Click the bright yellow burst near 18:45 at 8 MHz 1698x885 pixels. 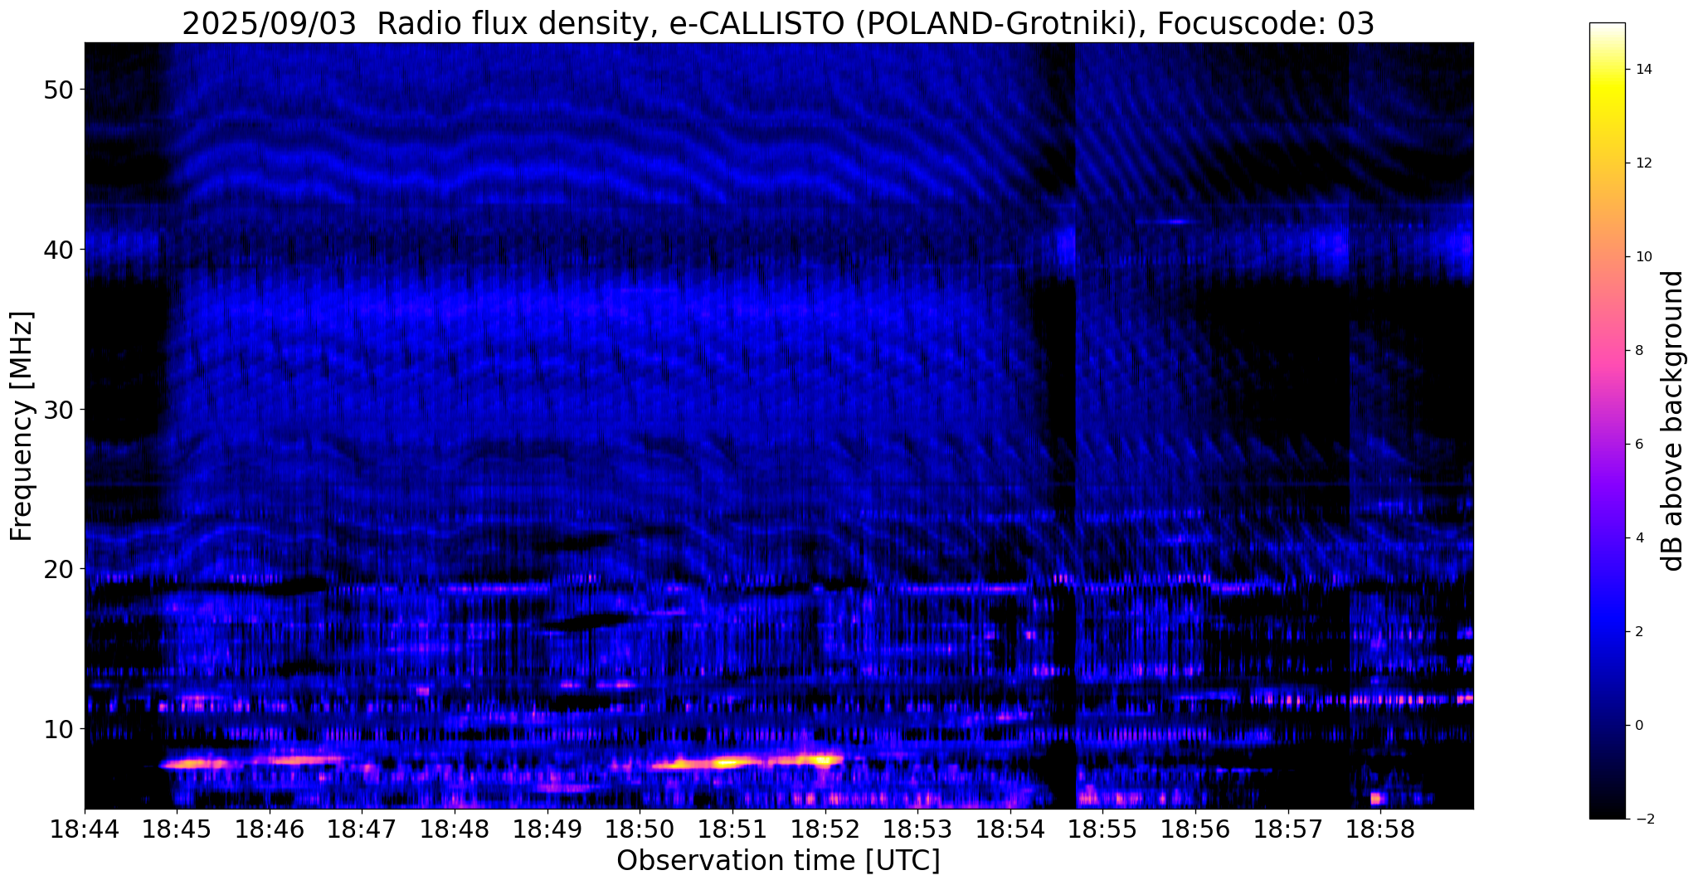click(195, 763)
